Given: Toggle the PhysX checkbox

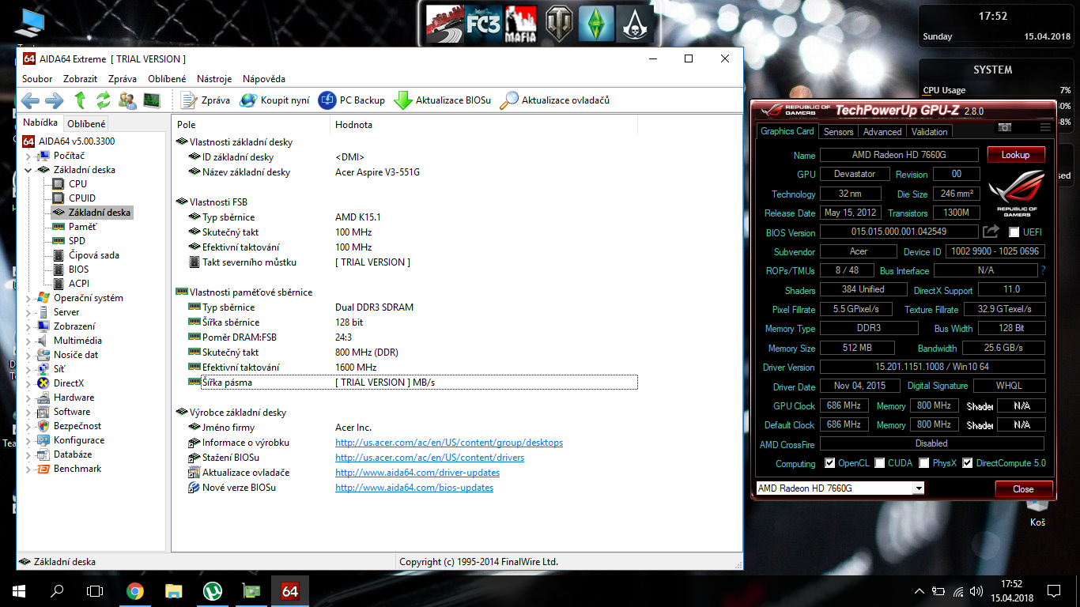Looking at the screenshot, I should click(923, 463).
